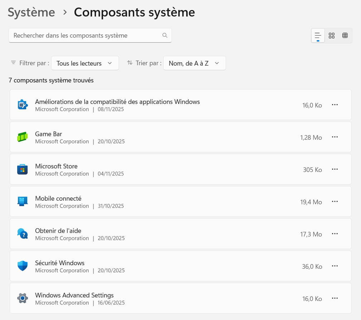Click the Game Bar app icon
Viewport: 361px width, 320px height.
[x=23, y=137]
